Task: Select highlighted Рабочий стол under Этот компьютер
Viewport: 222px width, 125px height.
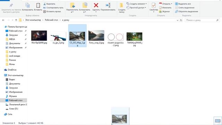Action: [14, 100]
